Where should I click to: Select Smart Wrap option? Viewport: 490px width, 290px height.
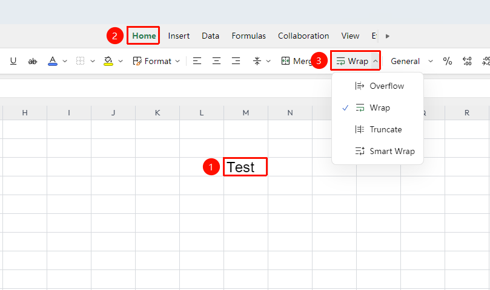[x=377, y=151]
